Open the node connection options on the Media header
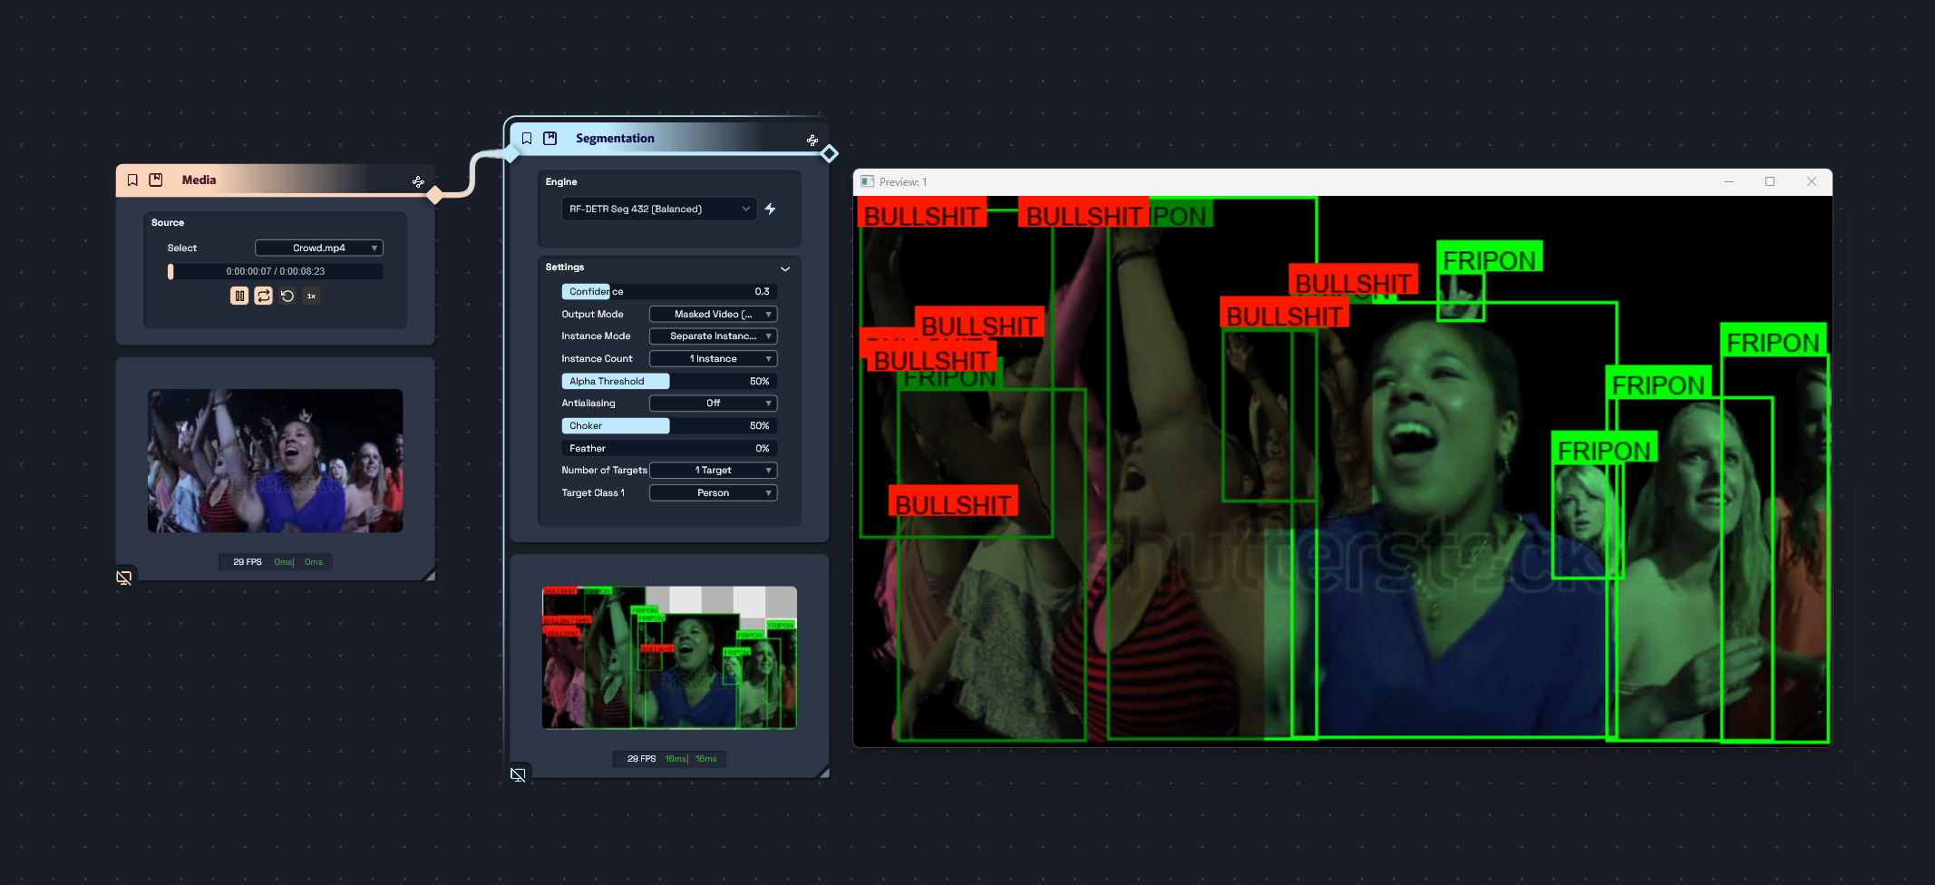 418,181
